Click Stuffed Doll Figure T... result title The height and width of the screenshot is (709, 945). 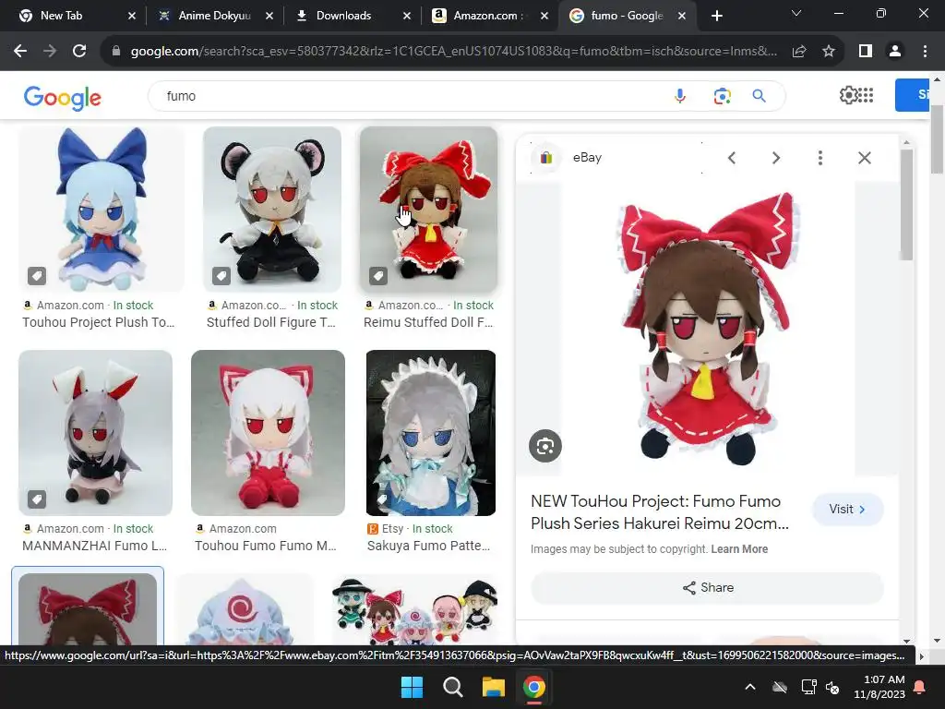270,322
